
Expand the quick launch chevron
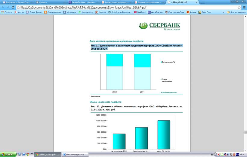32,153
